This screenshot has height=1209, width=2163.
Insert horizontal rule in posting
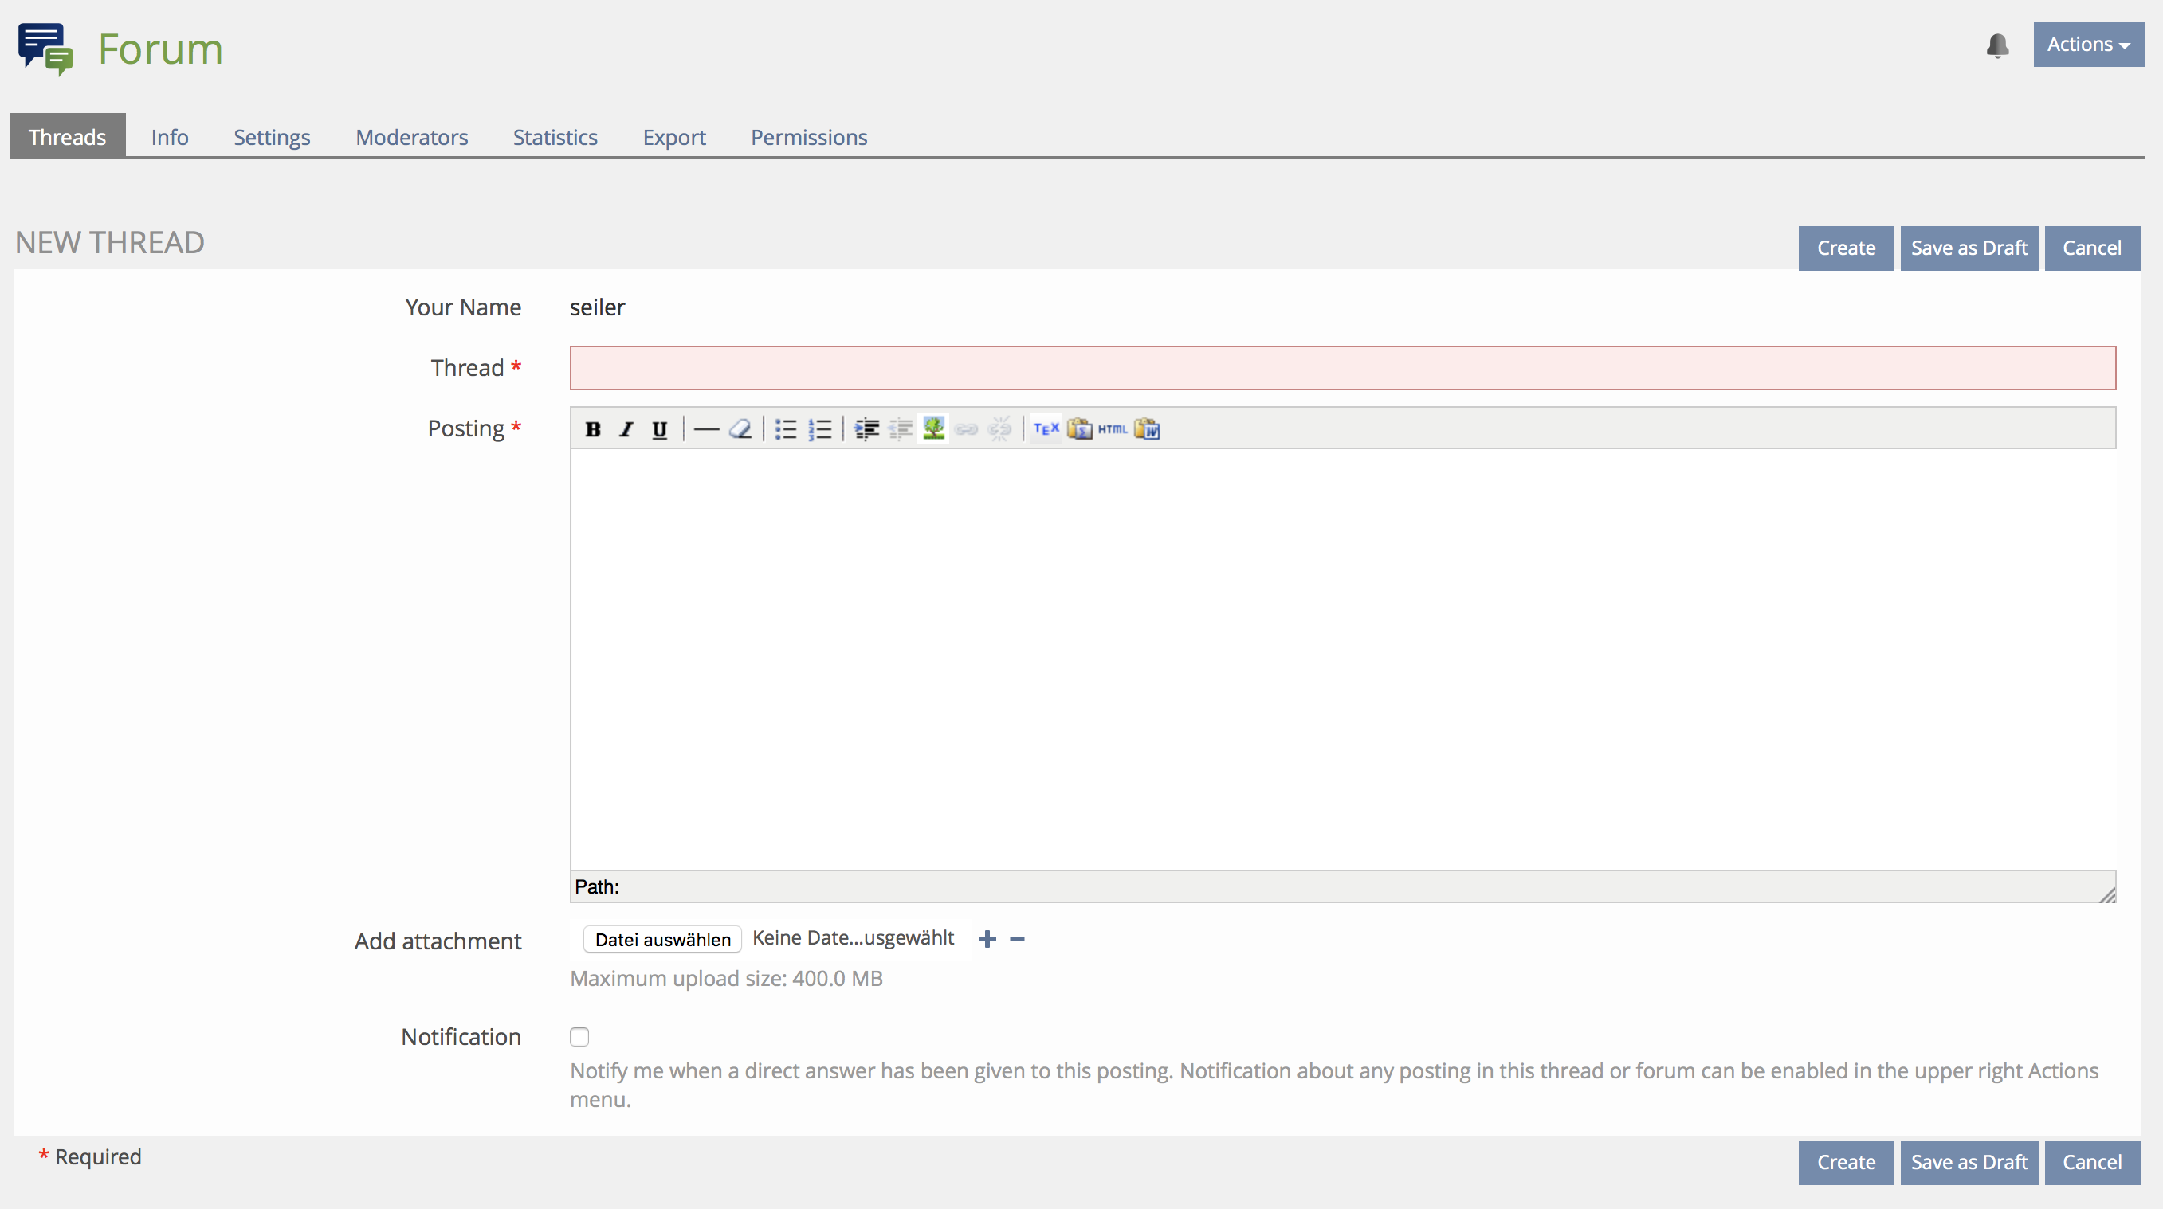(x=706, y=429)
